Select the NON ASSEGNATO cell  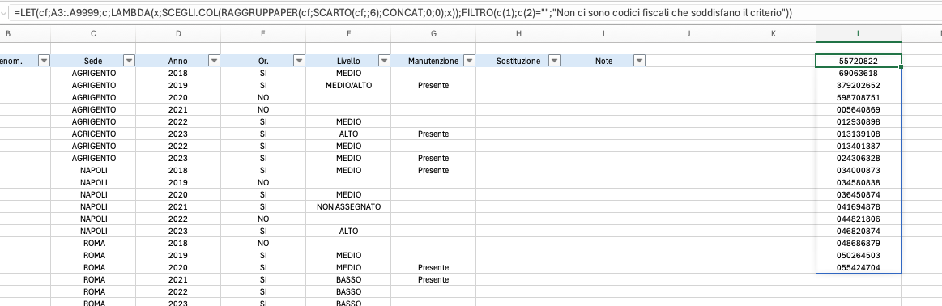tap(348, 206)
